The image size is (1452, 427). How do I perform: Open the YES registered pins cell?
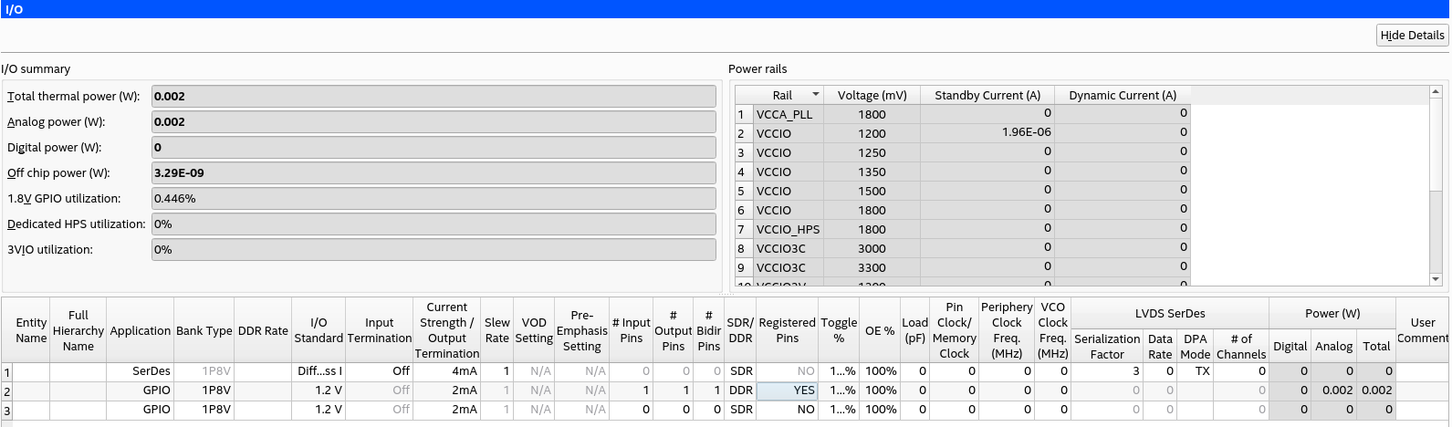[x=788, y=391]
